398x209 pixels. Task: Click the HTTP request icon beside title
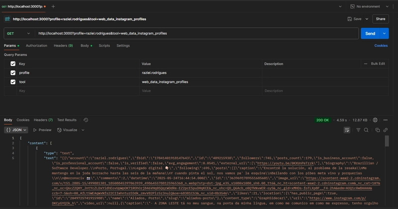tap(7, 19)
